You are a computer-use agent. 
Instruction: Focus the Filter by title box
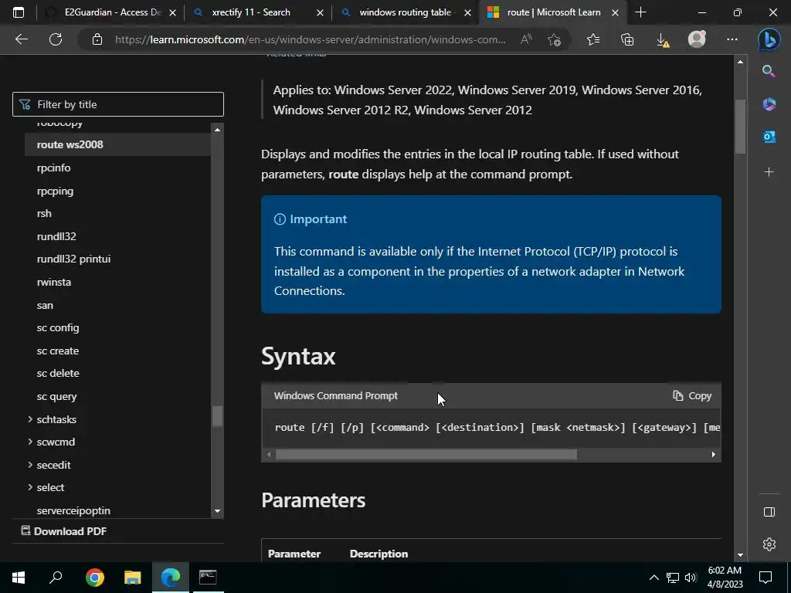pos(118,104)
